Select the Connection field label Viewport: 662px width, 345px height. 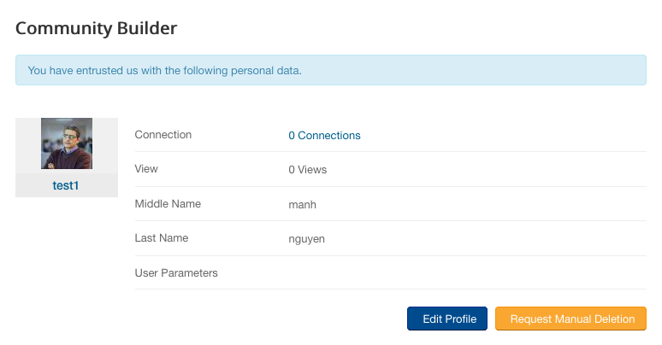tap(163, 135)
